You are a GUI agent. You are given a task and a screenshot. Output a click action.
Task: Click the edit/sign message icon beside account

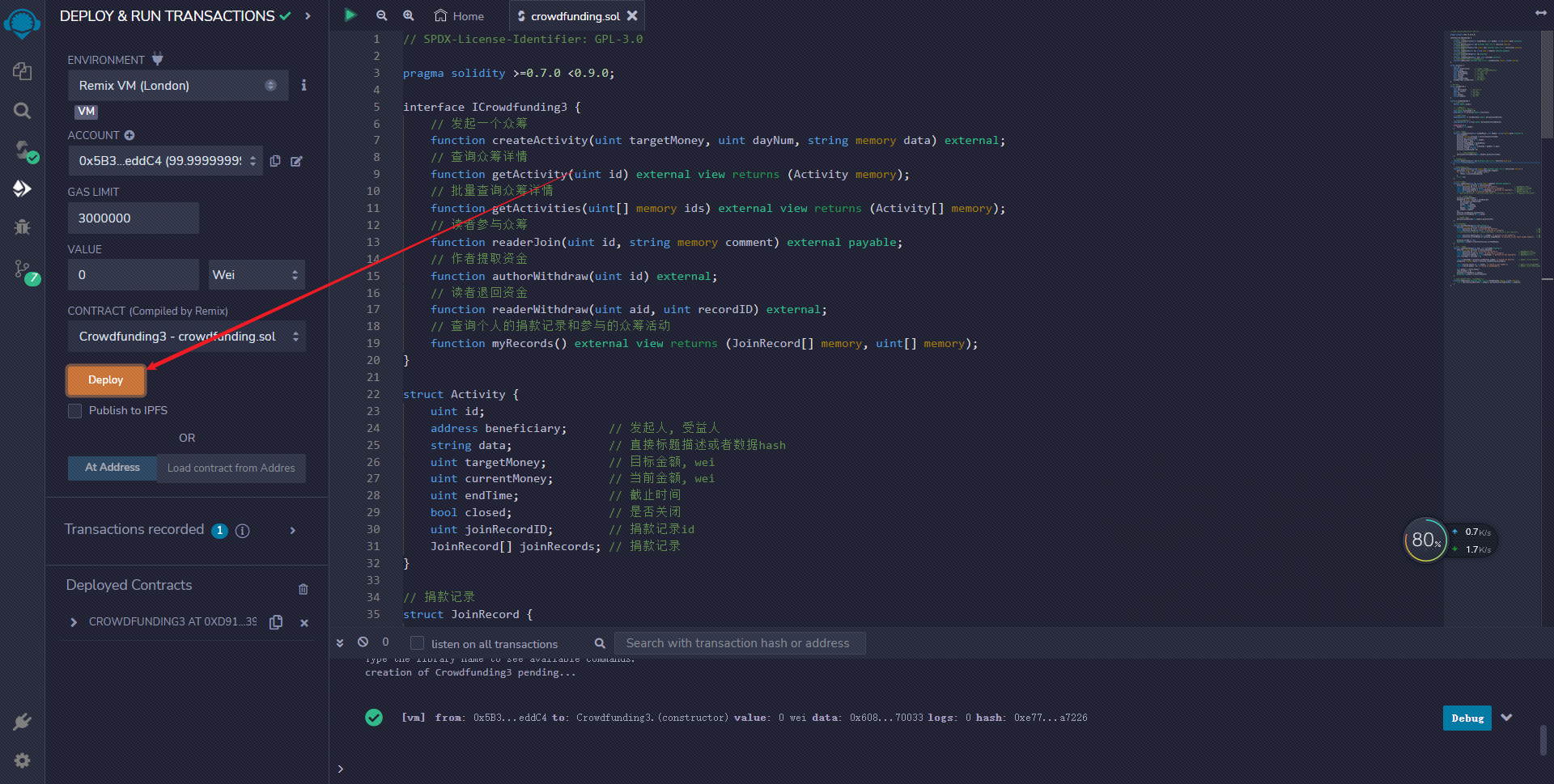pyautogui.click(x=296, y=161)
